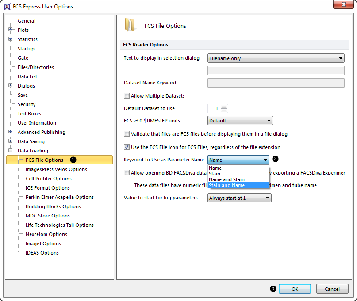Image resolution: width=357 pixels, height=301 pixels.
Task: Open the Always start at 1 dropdown
Action: (239, 198)
